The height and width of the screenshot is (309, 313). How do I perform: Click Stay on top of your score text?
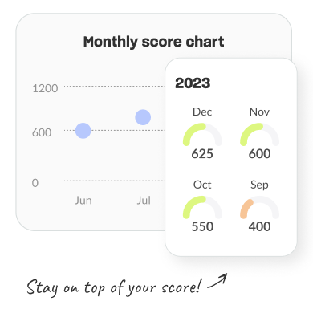point(113,287)
